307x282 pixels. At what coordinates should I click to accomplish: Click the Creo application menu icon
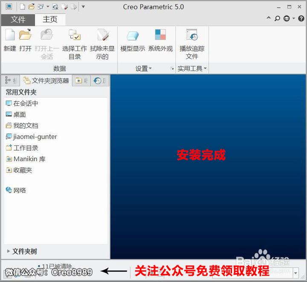(9, 7)
